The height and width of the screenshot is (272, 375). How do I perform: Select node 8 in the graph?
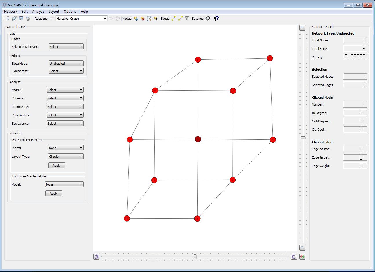coord(154,180)
